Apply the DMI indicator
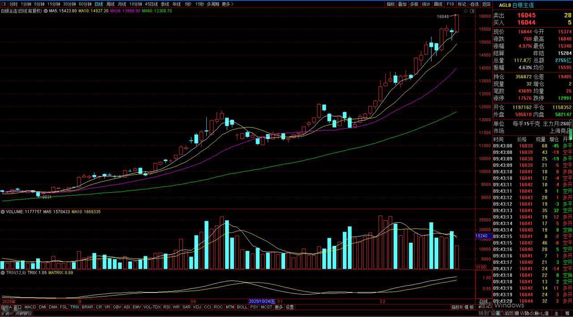 pyautogui.click(x=43, y=307)
